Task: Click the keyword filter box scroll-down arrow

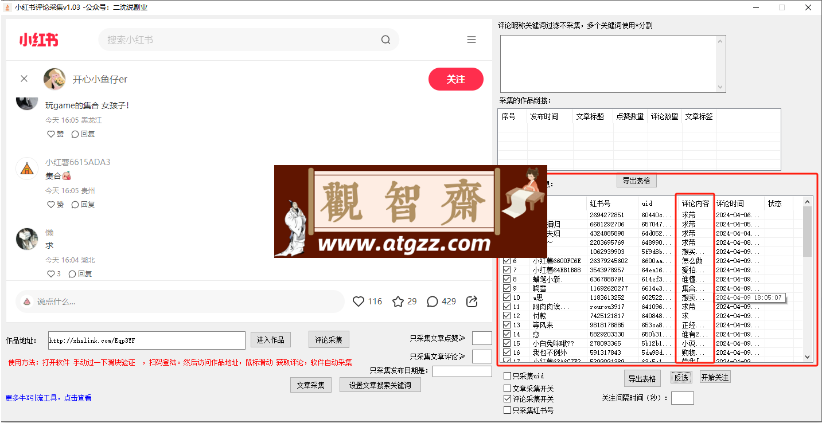Action: click(721, 87)
